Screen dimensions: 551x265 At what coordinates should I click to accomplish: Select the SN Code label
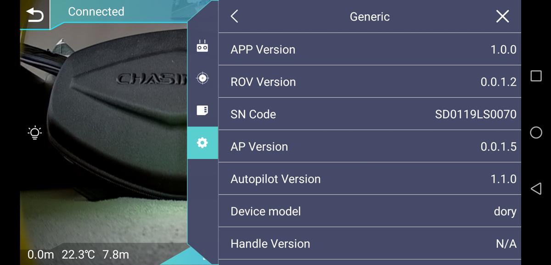tap(253, 114)
